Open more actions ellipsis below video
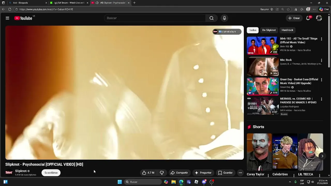This screenshot has height=186, width=331. click(x=240, y=173)
